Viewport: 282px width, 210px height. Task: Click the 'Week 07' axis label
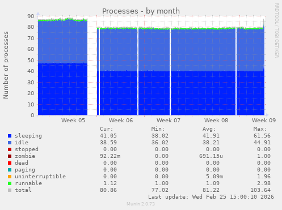tap(169, 121)
